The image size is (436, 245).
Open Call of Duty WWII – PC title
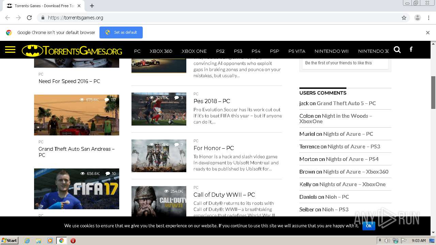pos(224,195)
